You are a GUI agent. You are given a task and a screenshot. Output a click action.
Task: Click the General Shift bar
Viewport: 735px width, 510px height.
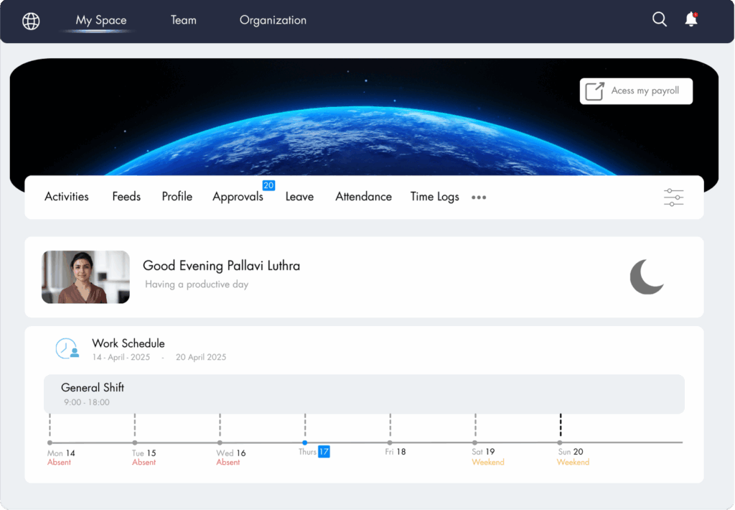[364, 394]
